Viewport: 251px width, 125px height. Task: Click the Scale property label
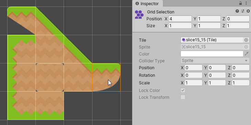[144, 83]
